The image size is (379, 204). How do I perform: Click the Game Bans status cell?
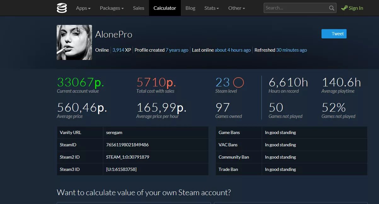[315, 132]
